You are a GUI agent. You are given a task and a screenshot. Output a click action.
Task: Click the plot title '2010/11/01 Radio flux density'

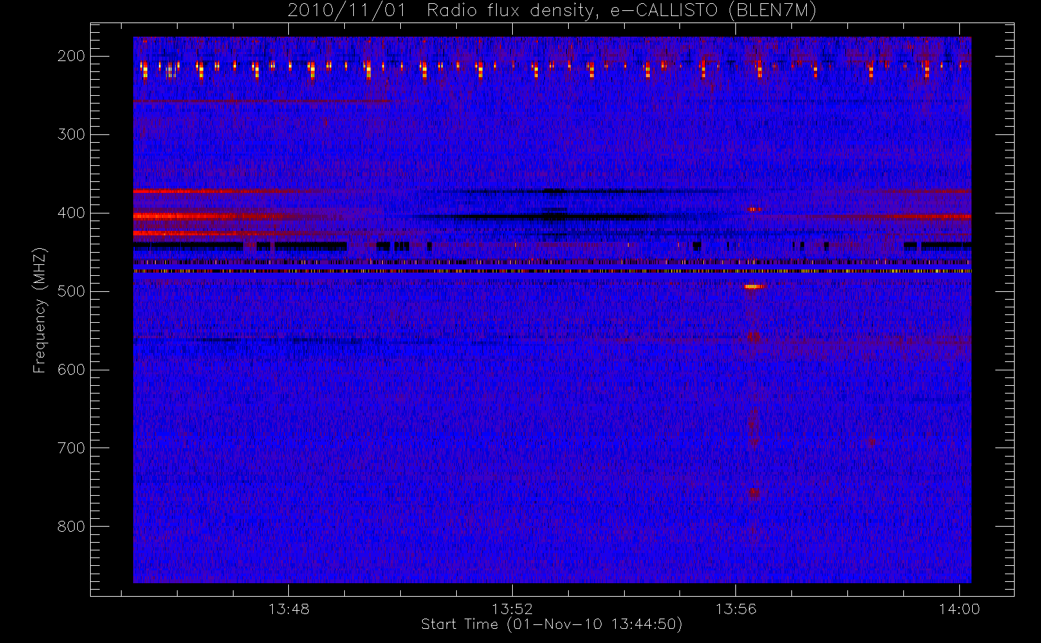point(552,10)
